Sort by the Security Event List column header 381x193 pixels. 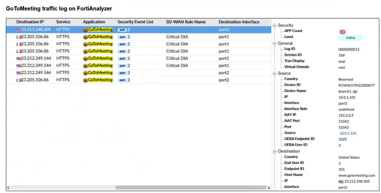tap(135, 22)
